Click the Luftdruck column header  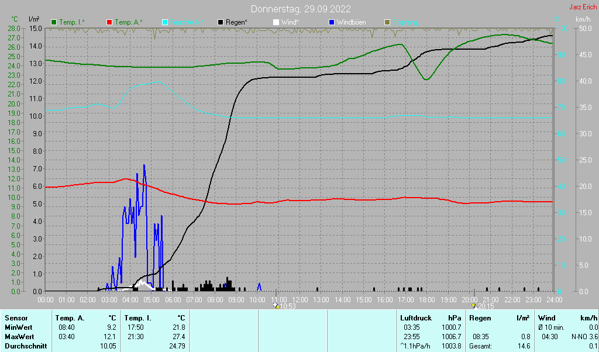pos(416,318)
